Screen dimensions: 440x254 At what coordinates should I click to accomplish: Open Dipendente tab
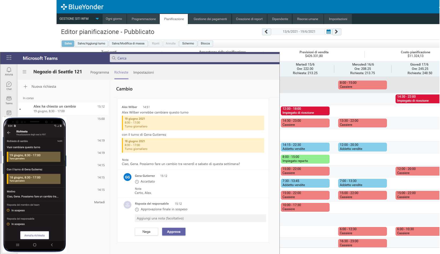(x=280, y=19)
